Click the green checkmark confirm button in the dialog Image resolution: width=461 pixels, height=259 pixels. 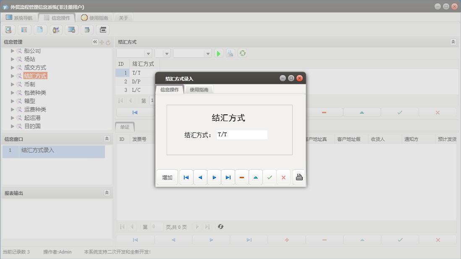tap(270, 177)
